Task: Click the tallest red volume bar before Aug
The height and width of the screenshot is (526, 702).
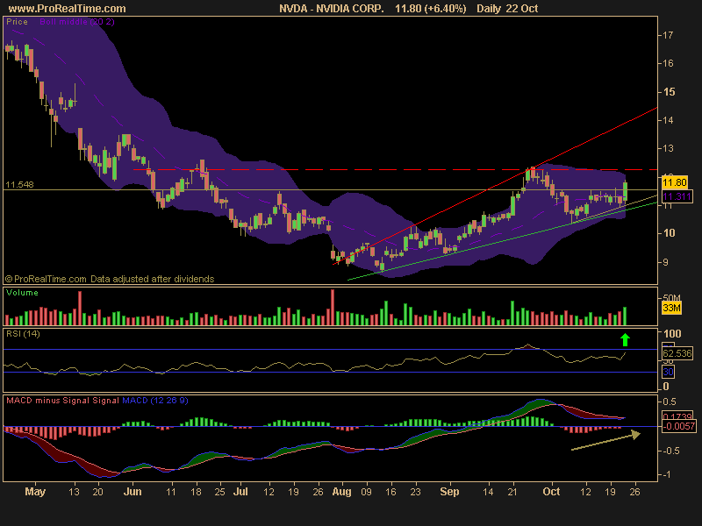Action: click(333, 308)
